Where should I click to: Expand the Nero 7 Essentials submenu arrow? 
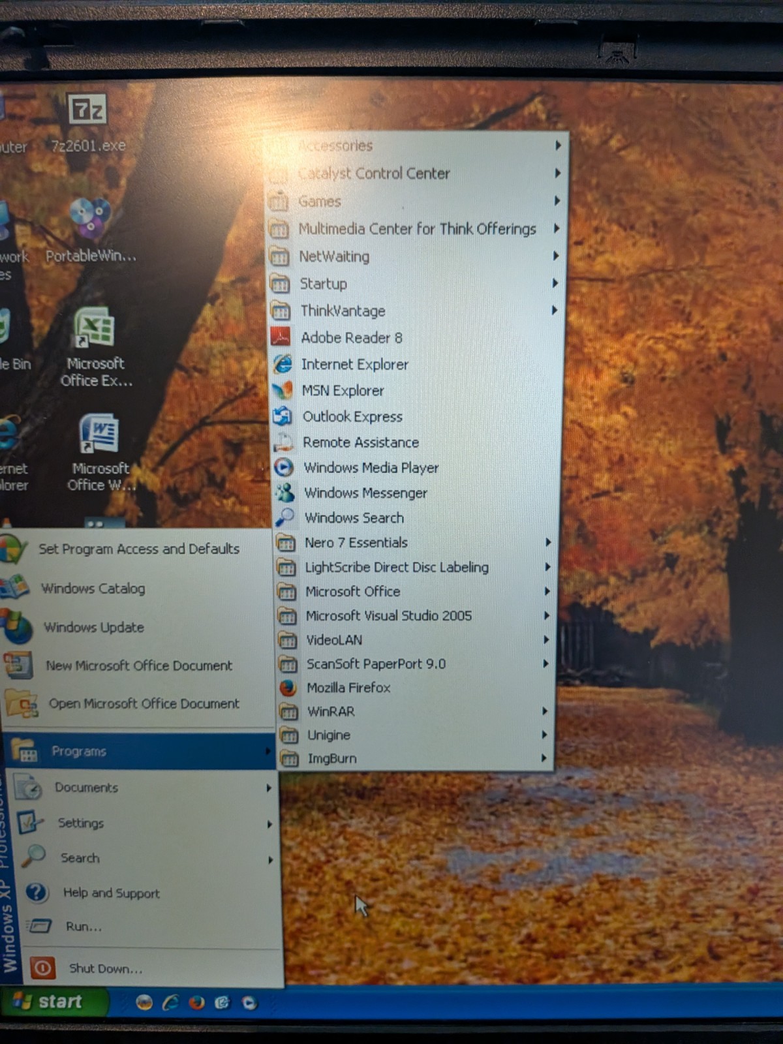click(x=548, y=542)
